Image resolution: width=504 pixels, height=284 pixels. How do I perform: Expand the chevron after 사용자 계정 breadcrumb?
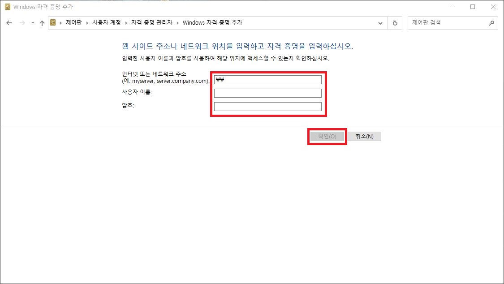click(126, 23)
